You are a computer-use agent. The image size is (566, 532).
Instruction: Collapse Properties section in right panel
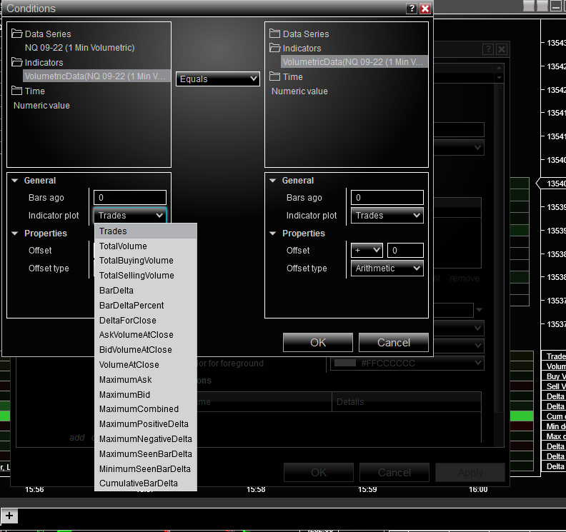273,234
